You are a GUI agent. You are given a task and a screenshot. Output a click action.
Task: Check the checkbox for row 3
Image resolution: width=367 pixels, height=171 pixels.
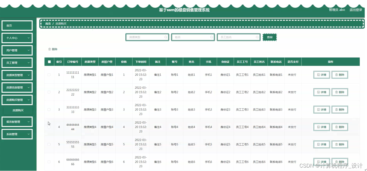[49, 109]
